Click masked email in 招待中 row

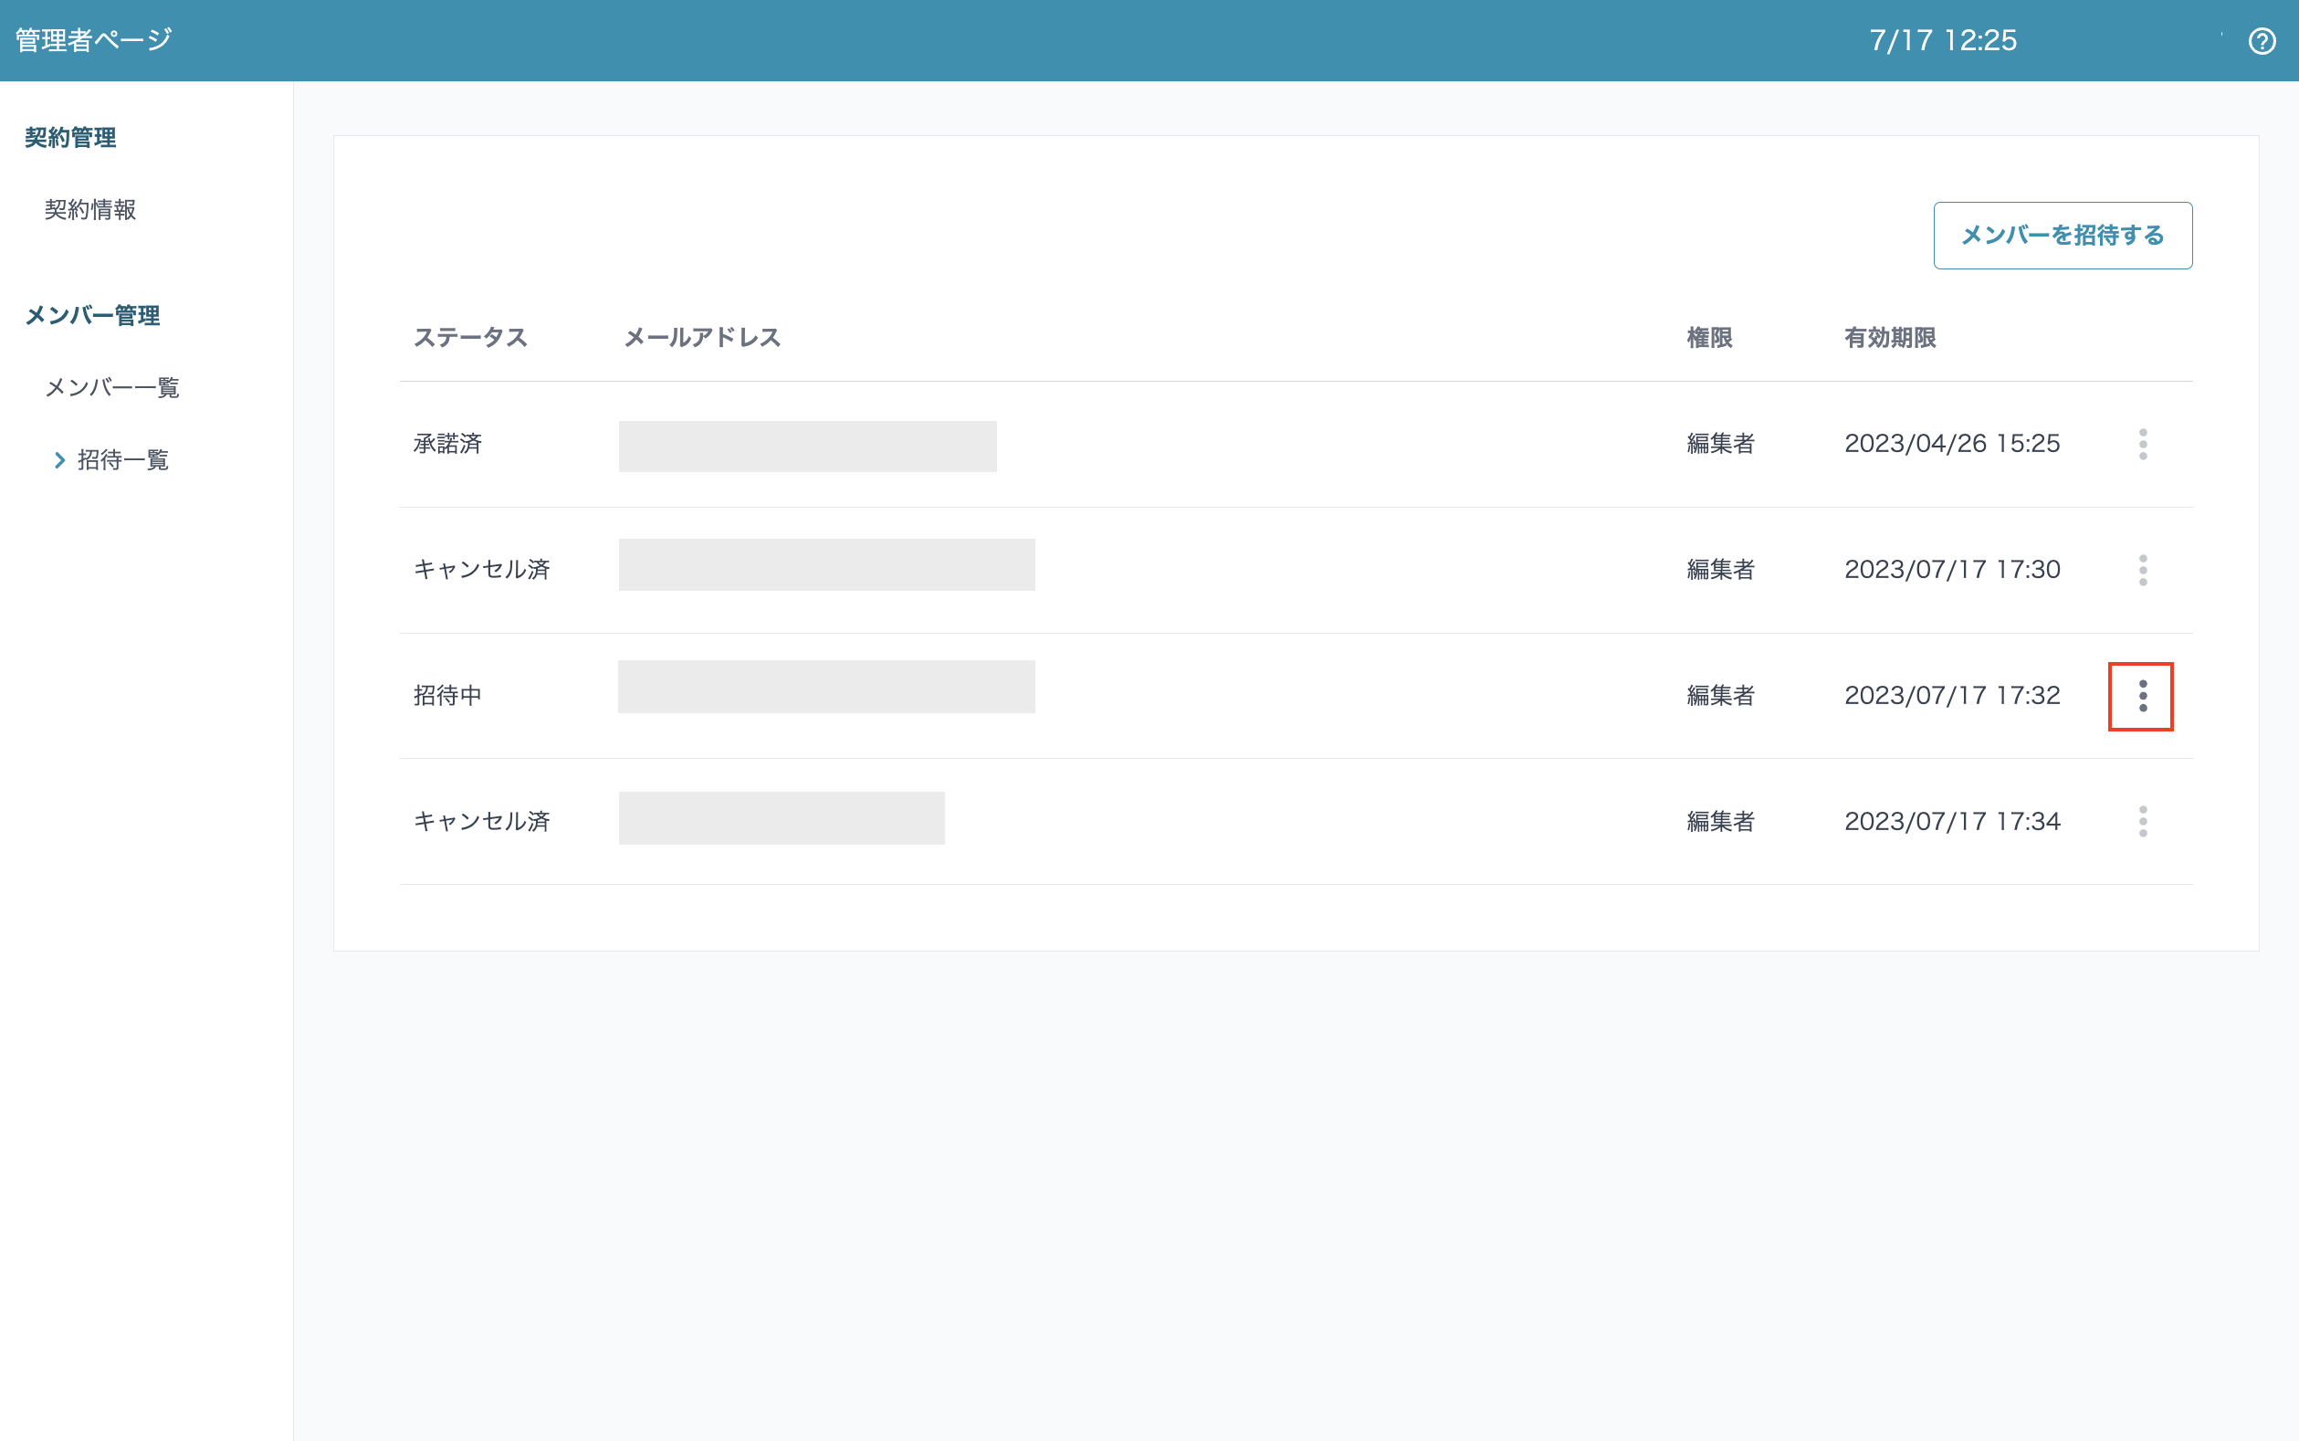tap(826, 686)
